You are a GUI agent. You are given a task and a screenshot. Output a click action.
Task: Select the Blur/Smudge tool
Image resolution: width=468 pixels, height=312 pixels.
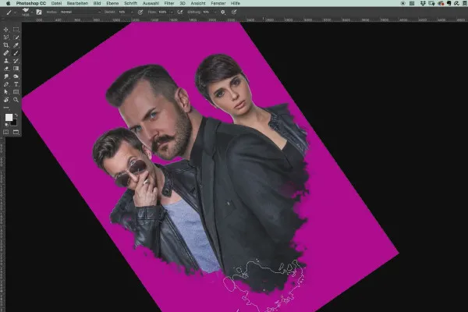coord(6,76)
